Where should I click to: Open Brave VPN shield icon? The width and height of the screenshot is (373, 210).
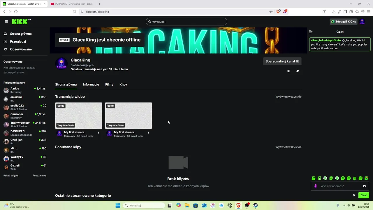pyautogui.click(x=363, y=12)
